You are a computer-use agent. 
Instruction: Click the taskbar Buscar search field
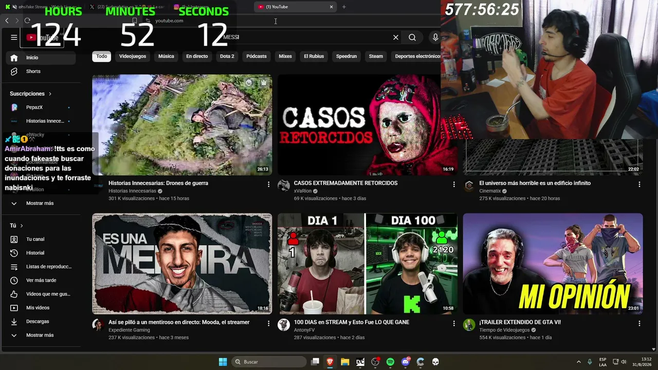(x=269, y=362)
